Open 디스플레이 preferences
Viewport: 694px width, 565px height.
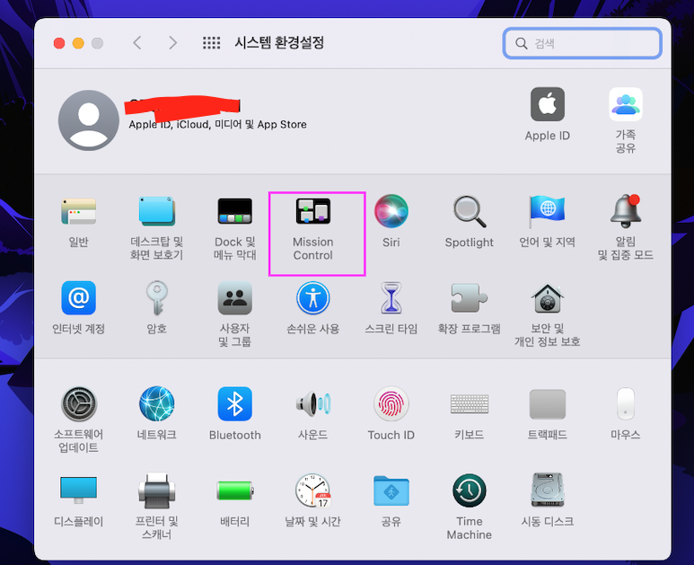pyautogui.click(x=78, y=490)
